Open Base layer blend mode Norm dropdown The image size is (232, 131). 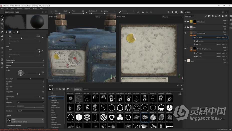pos(225,60)
